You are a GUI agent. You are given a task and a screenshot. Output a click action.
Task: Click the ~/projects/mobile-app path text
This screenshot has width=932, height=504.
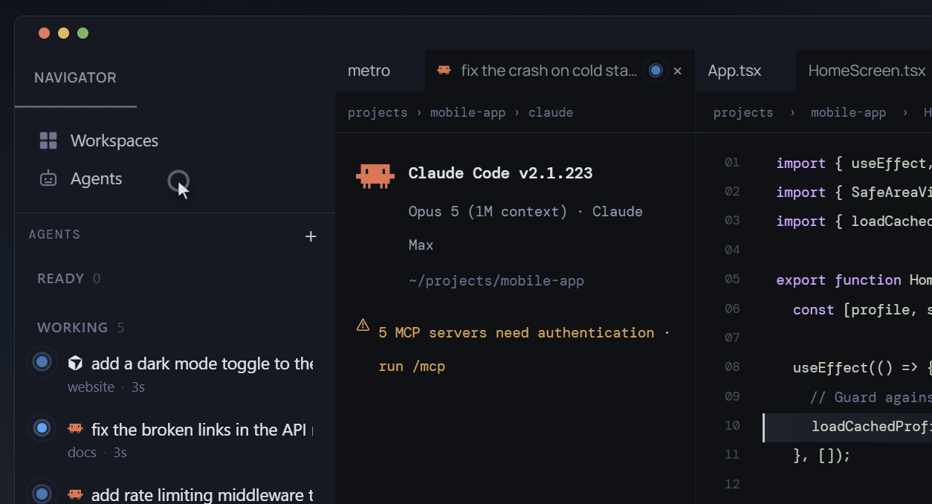click(x=496, y=281)
